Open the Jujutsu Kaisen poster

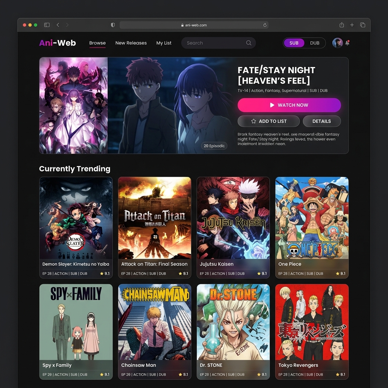click(x=233, y=218)
